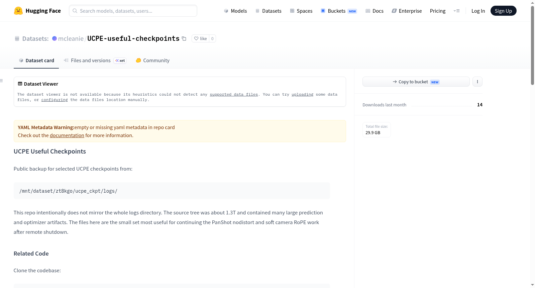Click the scrollbar down arrow
The image size is (535, 288).
coord(532,285)
